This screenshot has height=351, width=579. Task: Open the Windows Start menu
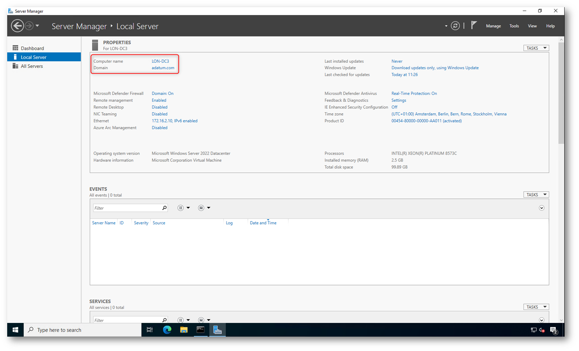(x=15, y=330)
